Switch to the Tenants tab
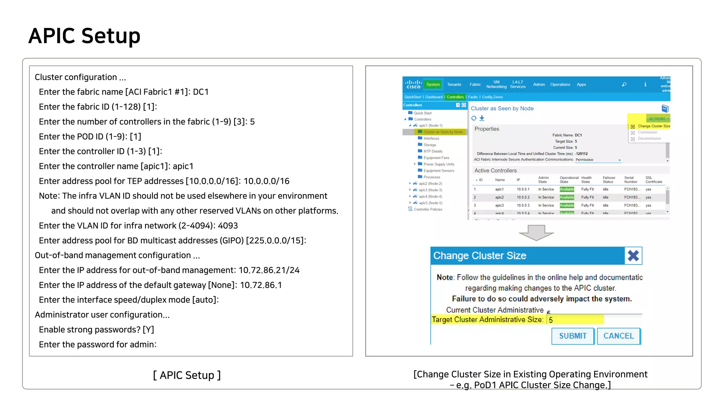Image resolution: width=721 pixels, height=405 pixels. [x=454, y=85]
